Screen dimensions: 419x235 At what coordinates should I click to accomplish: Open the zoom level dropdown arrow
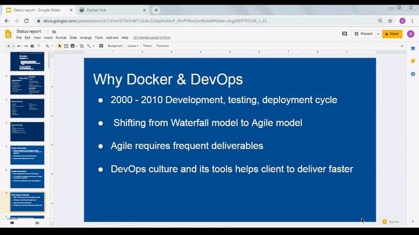[52, 46]
